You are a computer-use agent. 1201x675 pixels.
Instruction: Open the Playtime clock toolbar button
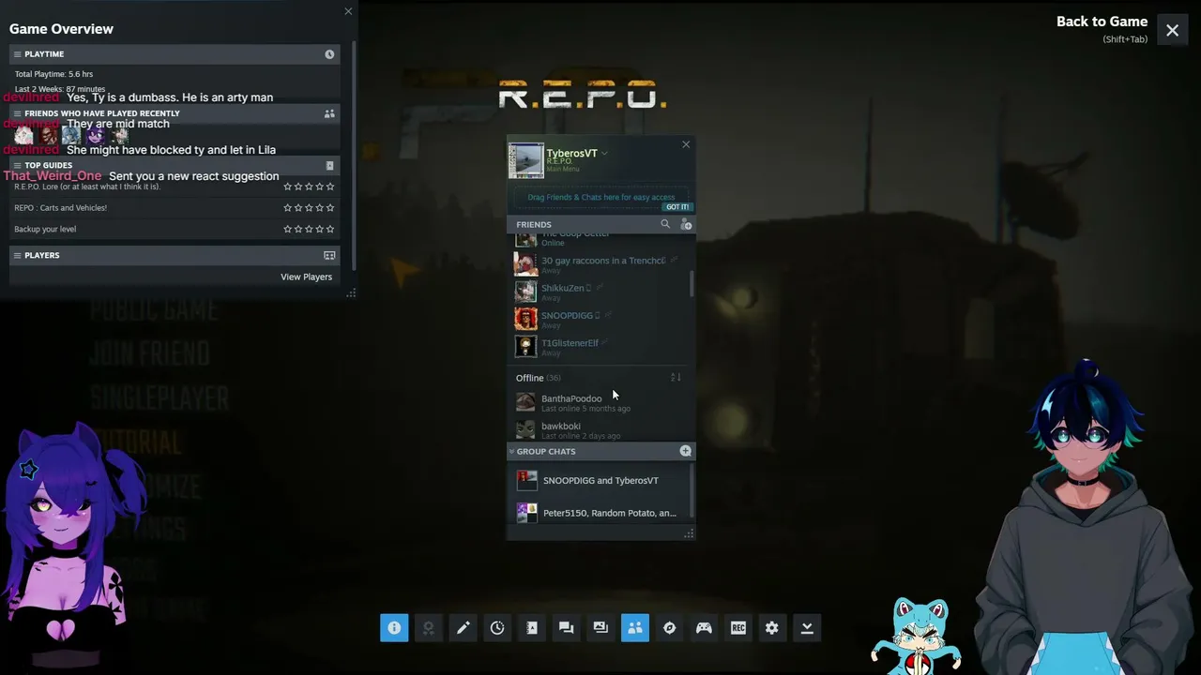click(x=497, y=628)
